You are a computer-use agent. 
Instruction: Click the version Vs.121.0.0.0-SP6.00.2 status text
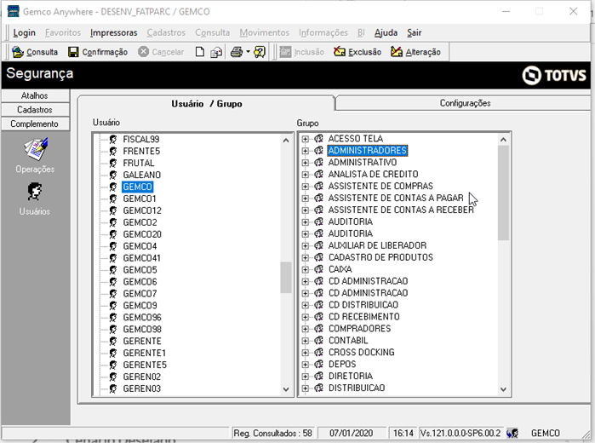tap(461, 433)
